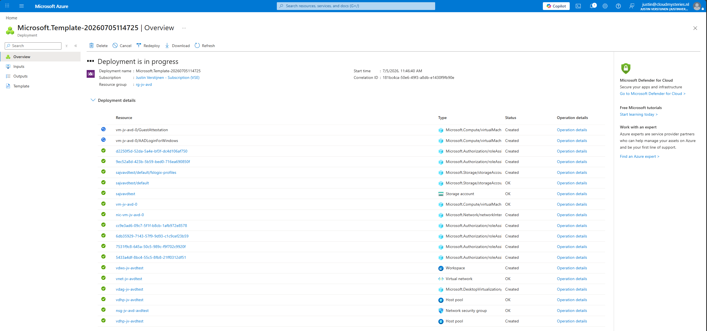Open nsg-jv-avd-avdtest resource link
Image resolution: width=707 pixels, height=331 pixels.
coord(132,311)
